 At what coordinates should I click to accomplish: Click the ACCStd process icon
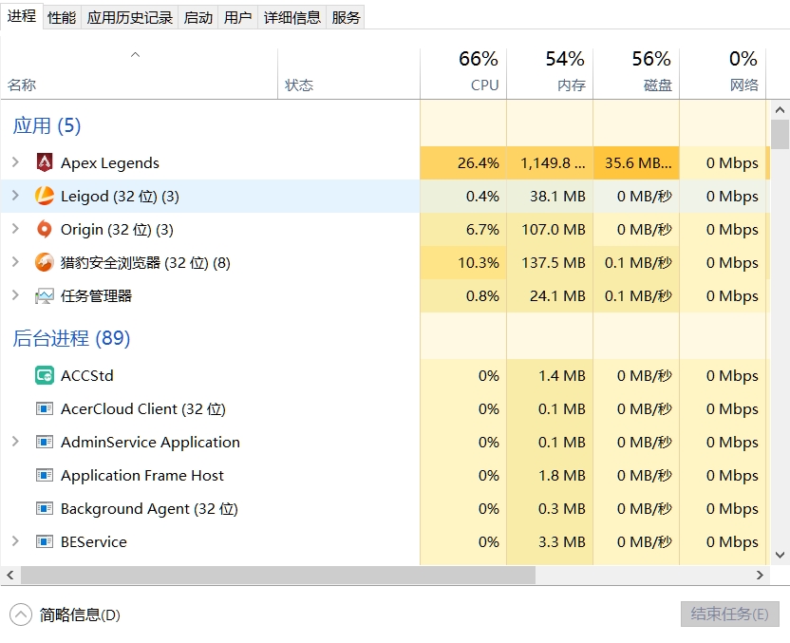tap(44, 376)
